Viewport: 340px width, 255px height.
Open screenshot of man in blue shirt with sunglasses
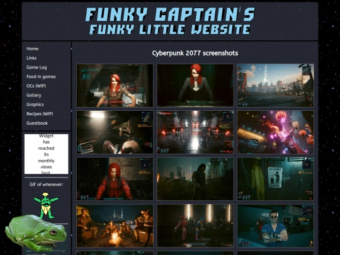coord(275,226)
